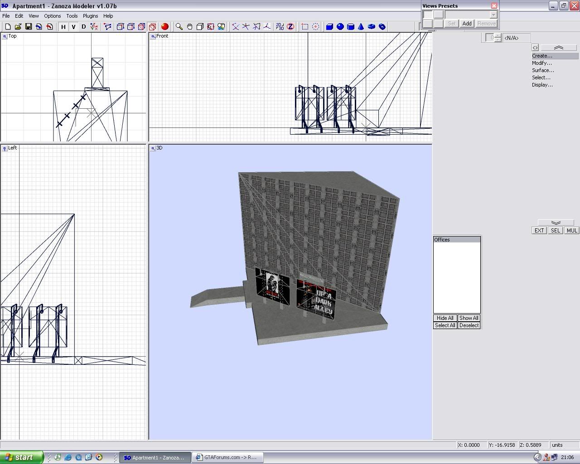Click the red sphere icon in toolbar
The height and width of the screenshot is (464, 580).
pyautogui.click(x=165, y=27)
